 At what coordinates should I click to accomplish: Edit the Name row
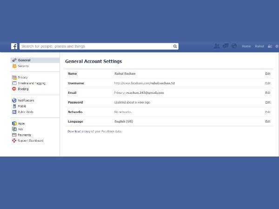[x=268, y=73]
